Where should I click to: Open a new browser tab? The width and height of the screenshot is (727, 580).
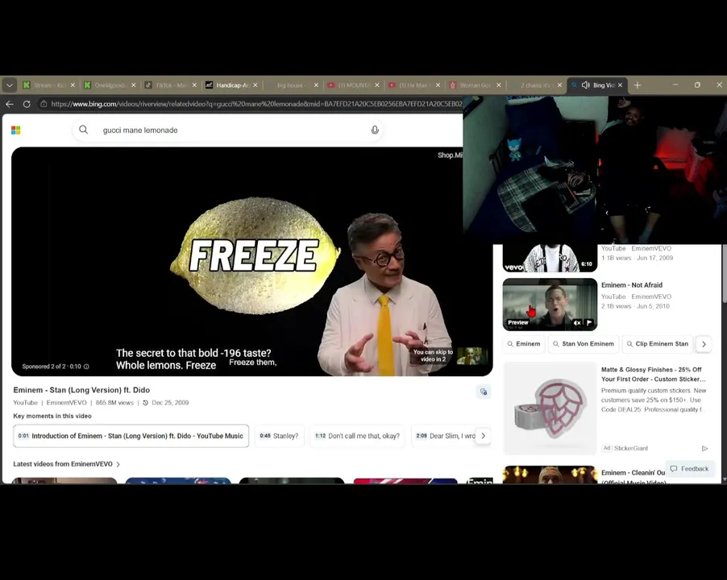pyautogui.click(x=637, y=85)
